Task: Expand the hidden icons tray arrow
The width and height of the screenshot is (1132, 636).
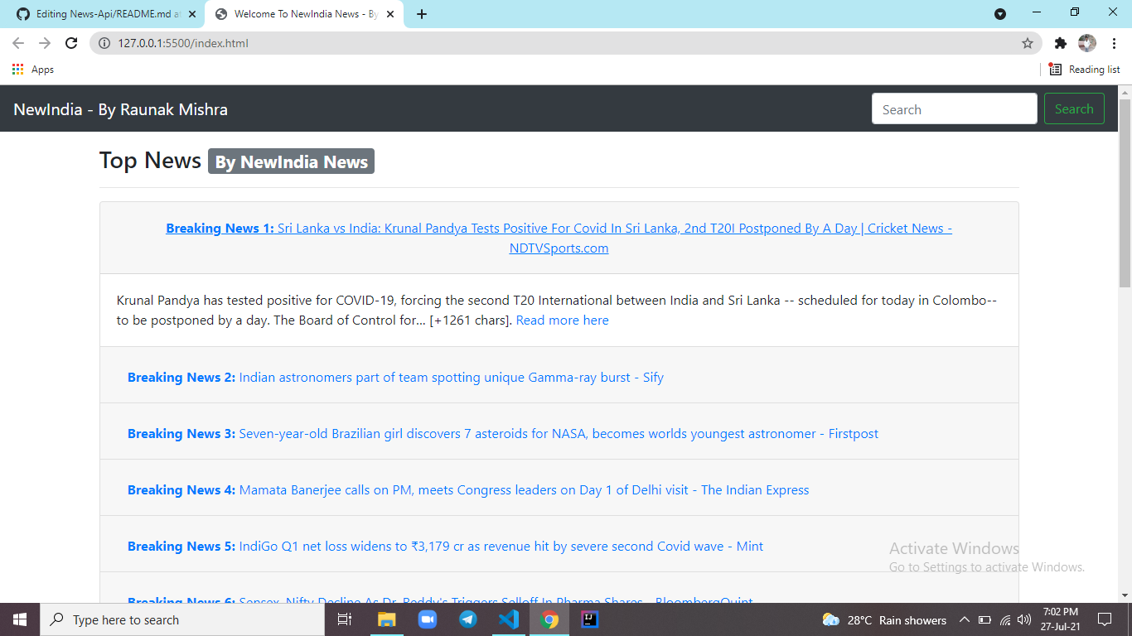Action: coord(964,619)
